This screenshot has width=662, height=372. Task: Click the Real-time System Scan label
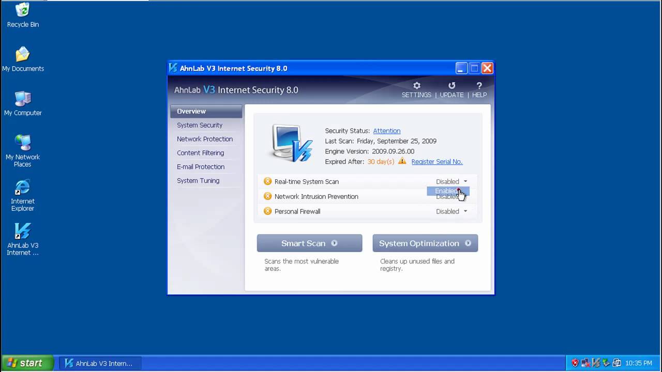click(x=307, y=182)
